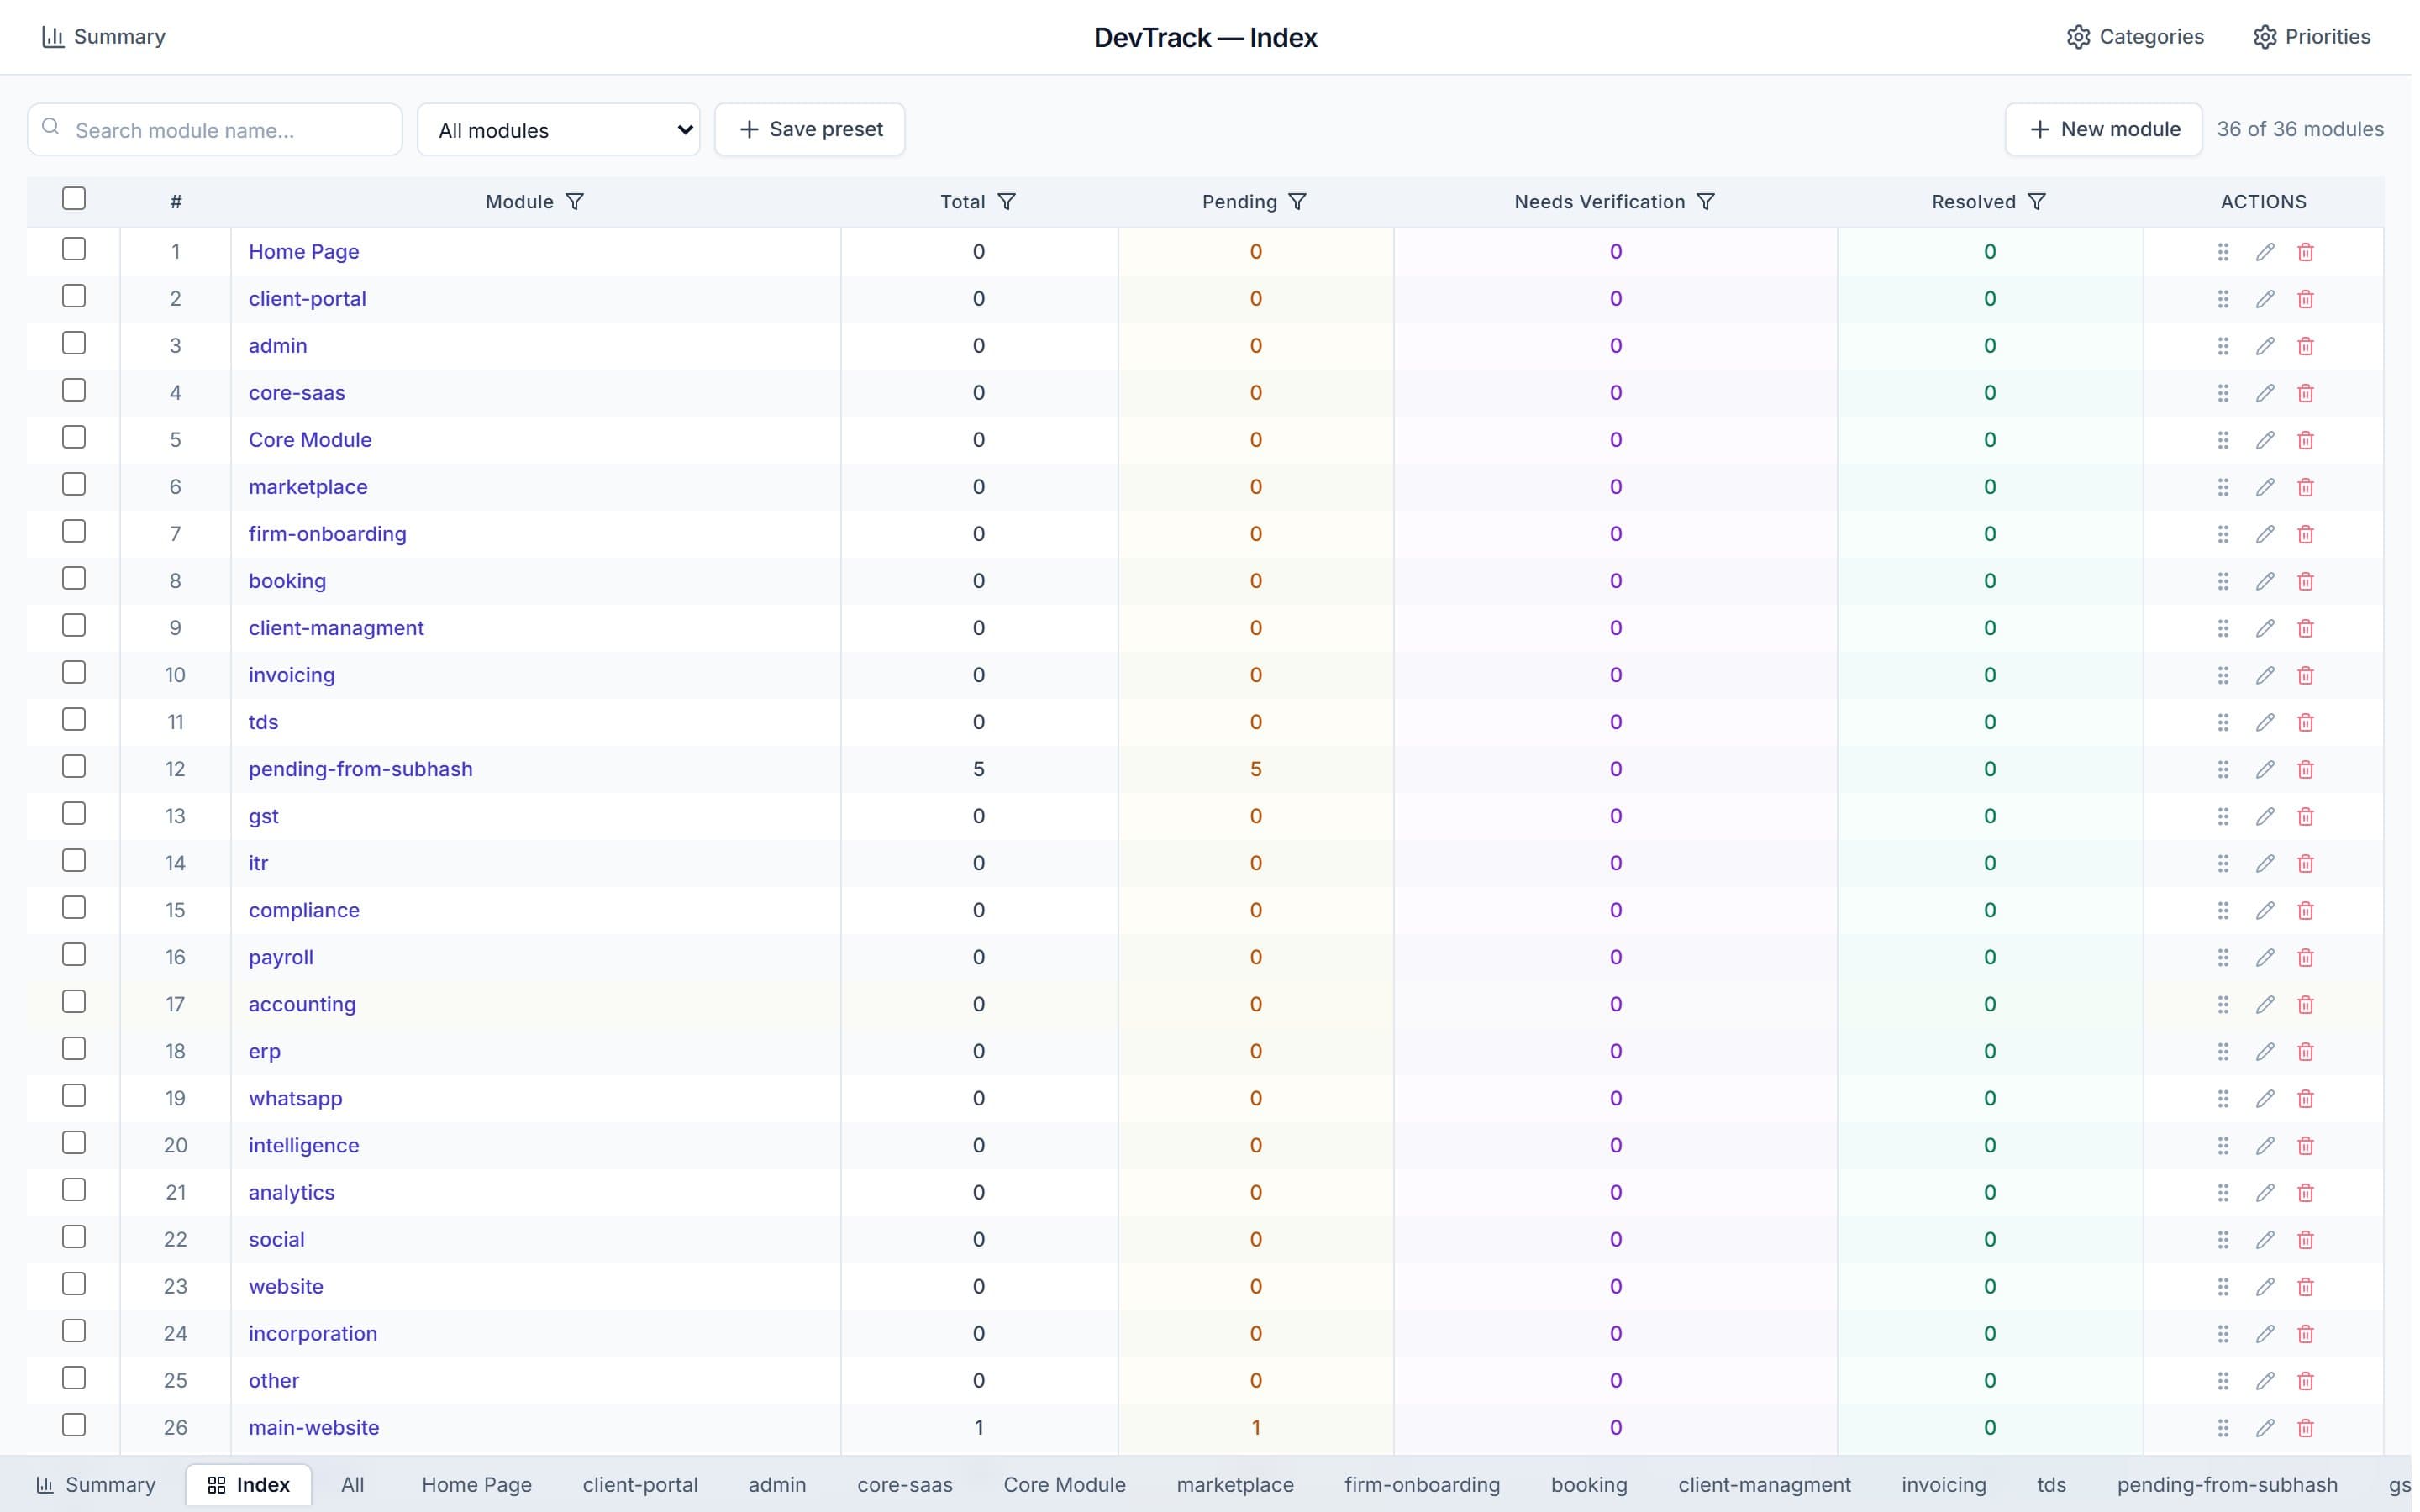Click the drag handle on the analytics row
Screen dimensions: 2420x1512
tap(2222, 1192)
